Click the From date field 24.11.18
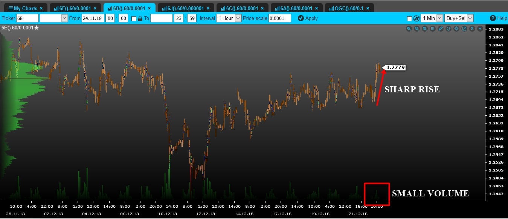508x219 pixels. coord(93,18)
